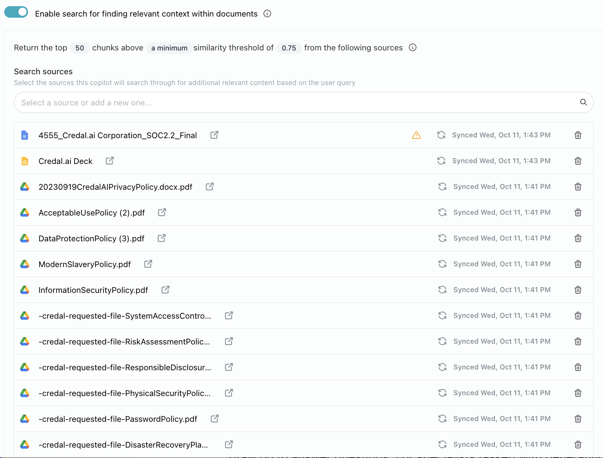Open external link for ResponsibleDisclosur... file
Viewport: 603px width, 458px height.
click(x=229, y=367)
